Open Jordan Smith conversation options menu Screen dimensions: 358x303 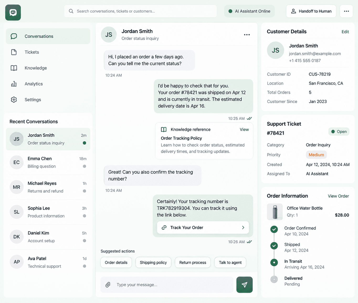[247, 35]
